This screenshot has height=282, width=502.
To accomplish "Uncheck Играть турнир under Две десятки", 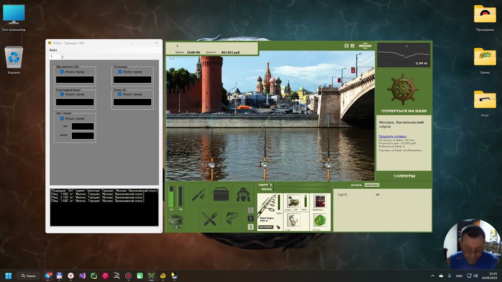I will click(x=62, y=72).
